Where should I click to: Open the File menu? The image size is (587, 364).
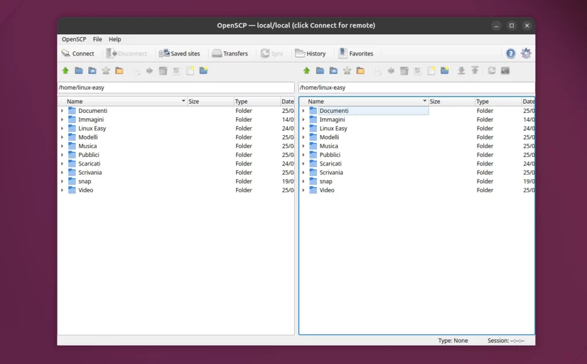tap(97, 39)
